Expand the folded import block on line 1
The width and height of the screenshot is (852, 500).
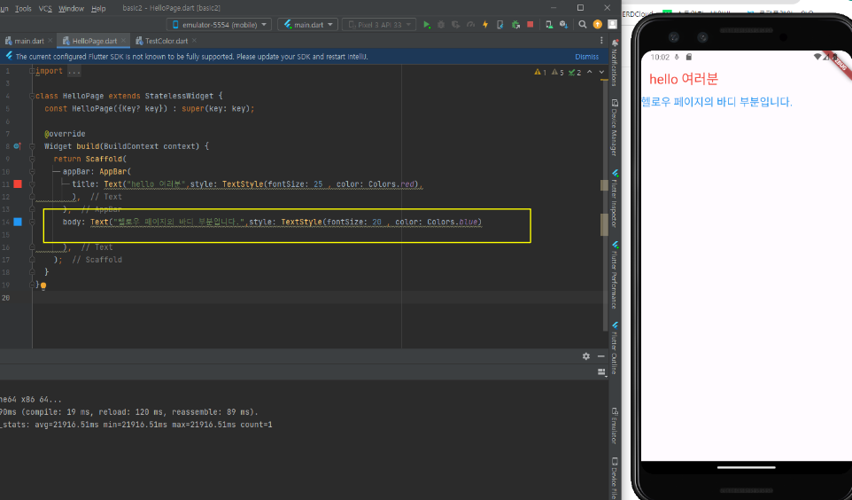[32, 71]
